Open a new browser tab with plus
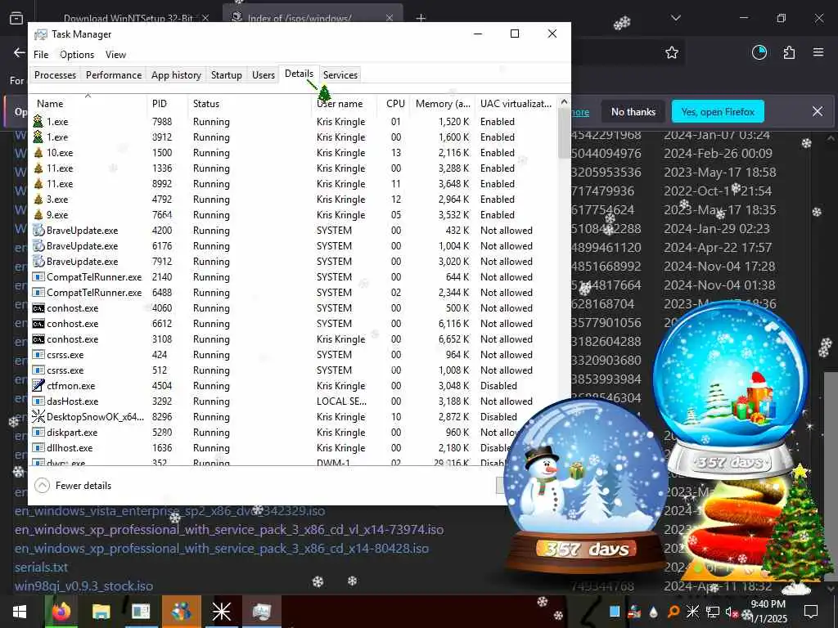This screenshot has width=838, height=628. pos(421,18)
